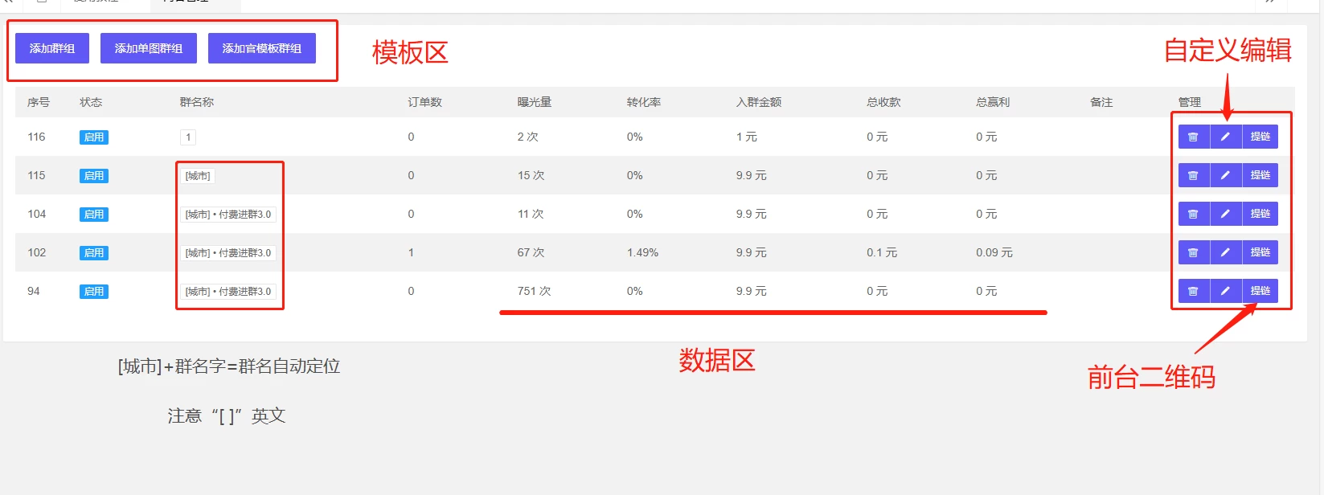Click the 群名称 column header
Viewport: 1324px width, 495px height.
coord(197,102)
